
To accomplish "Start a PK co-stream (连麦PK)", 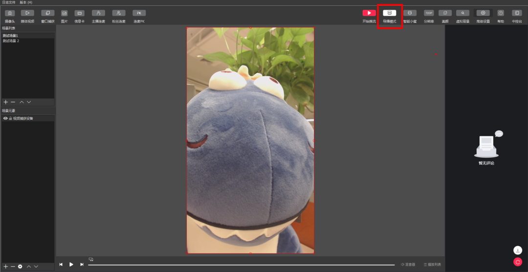I will pyautogui.click(x=139, y=16).
